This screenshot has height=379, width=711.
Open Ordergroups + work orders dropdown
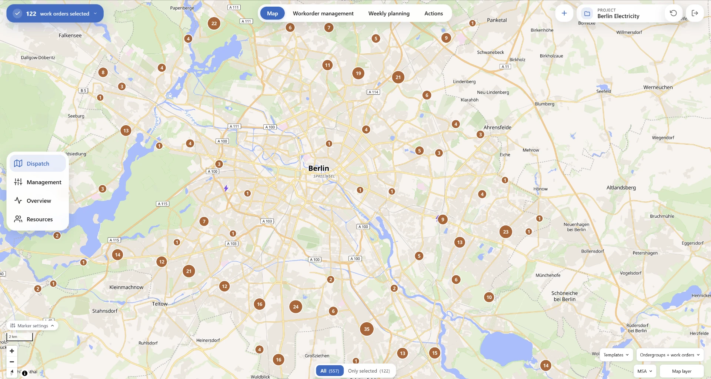point(670,355)
